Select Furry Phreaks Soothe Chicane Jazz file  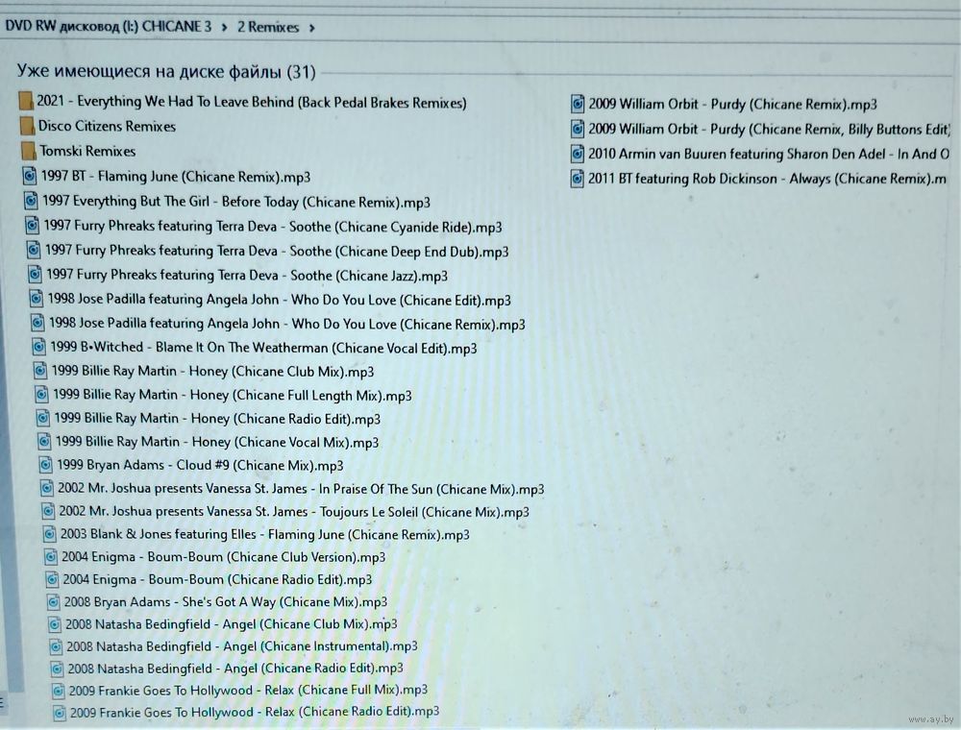click(x=246, y=276)
